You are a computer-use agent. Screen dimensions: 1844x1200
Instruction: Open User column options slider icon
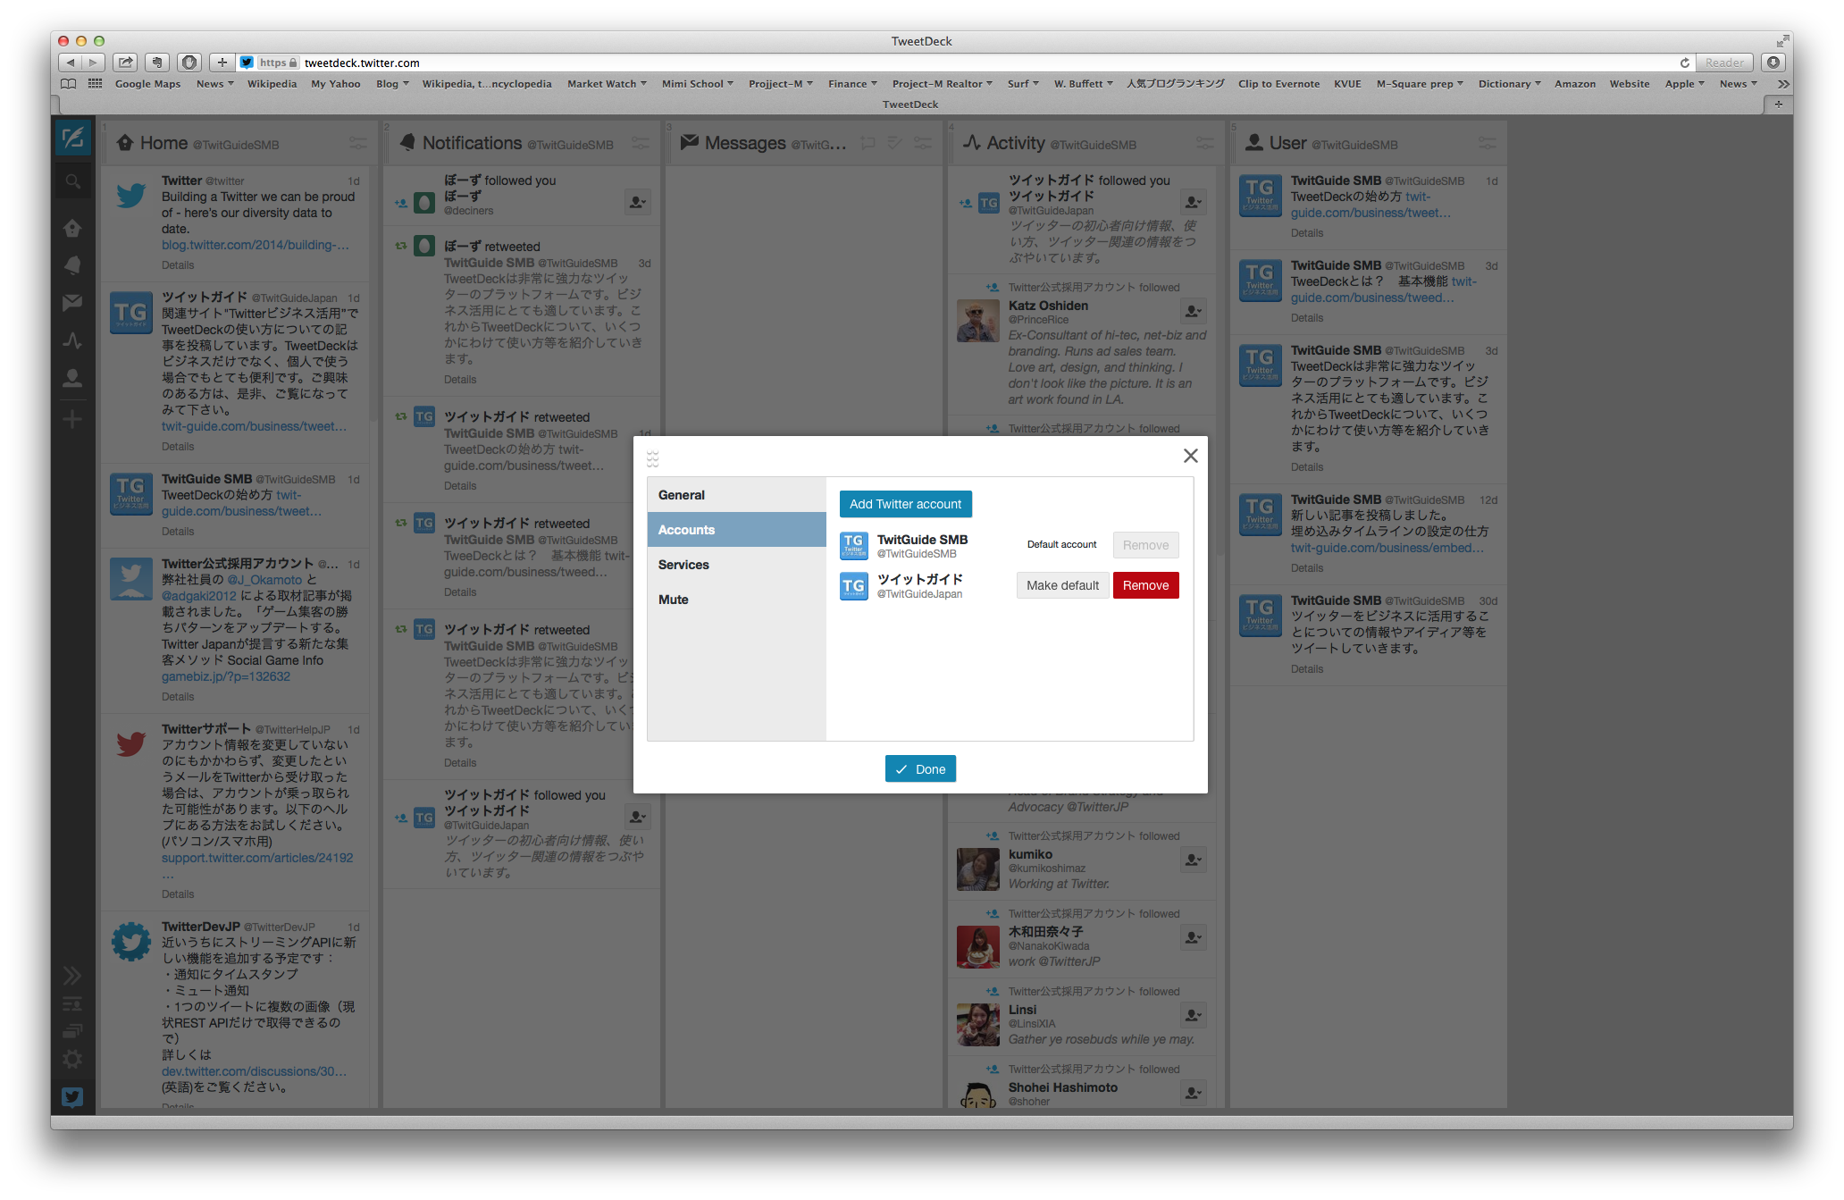coord(1488,143)
